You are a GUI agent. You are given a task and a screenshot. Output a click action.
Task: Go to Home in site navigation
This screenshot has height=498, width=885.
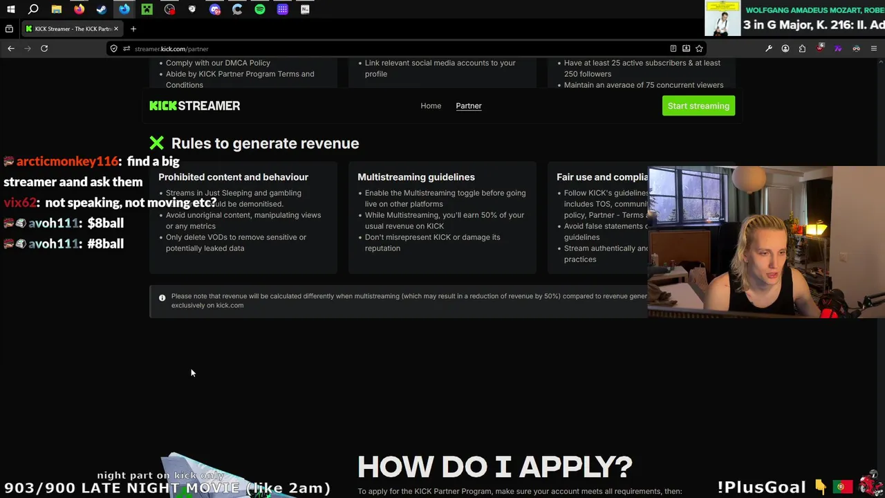click(431, 106)
